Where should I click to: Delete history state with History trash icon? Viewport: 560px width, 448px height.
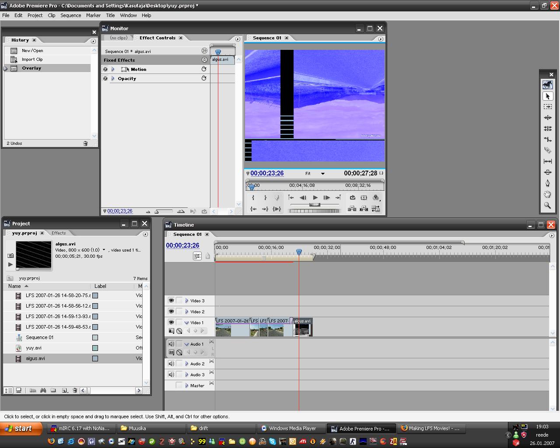(x=85, y=143)
